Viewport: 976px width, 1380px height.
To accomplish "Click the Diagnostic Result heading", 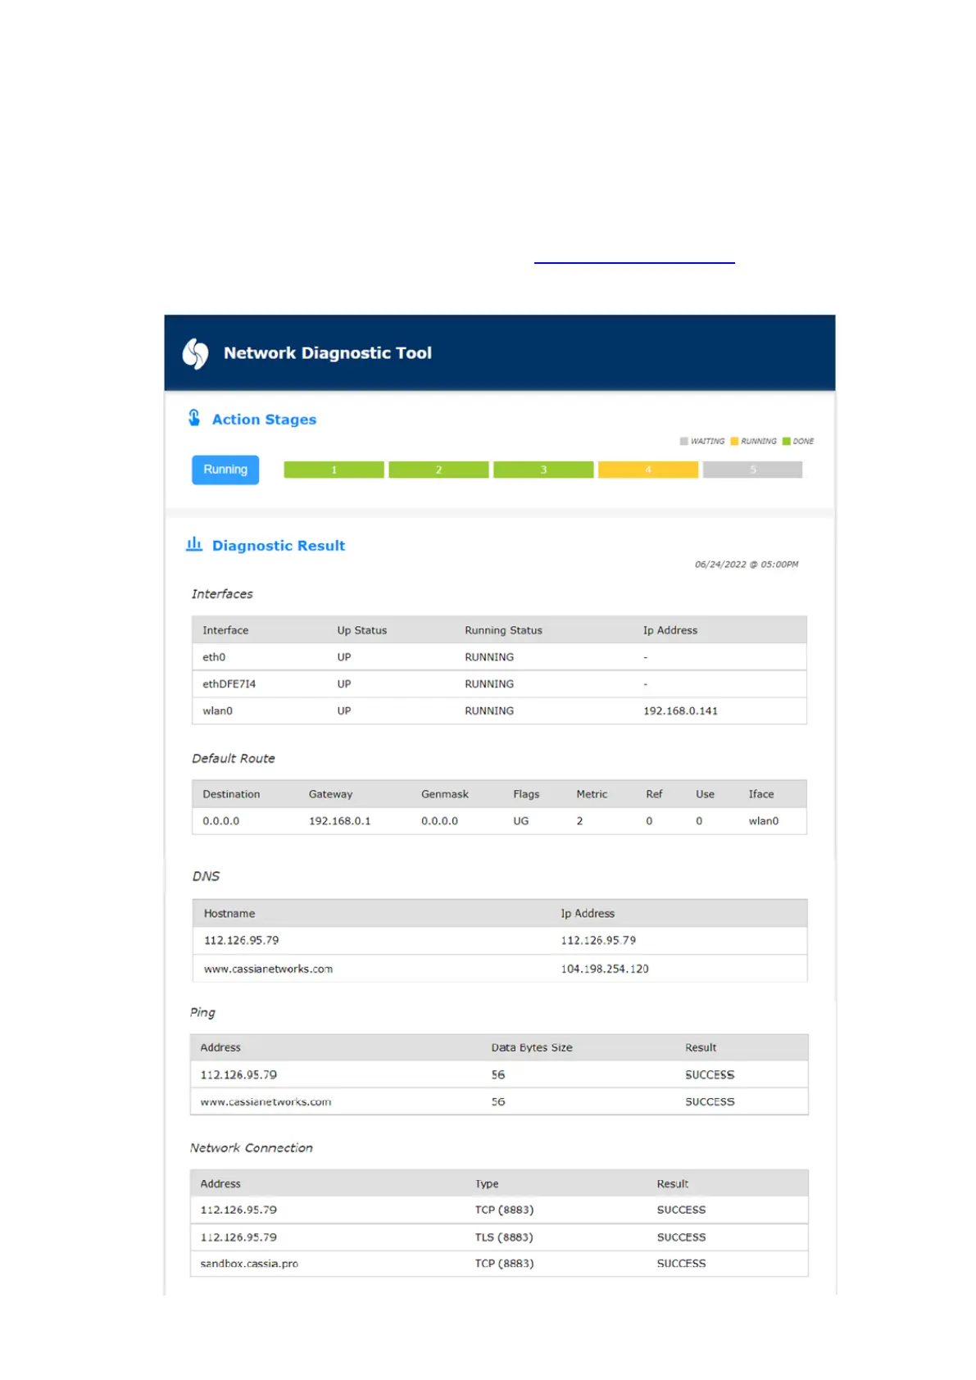I will coord(279,546).
